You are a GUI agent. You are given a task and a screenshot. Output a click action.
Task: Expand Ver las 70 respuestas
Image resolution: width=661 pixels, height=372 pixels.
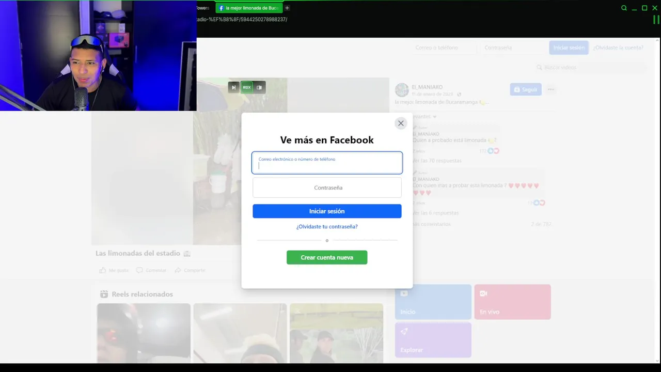(x=437, y=161)
